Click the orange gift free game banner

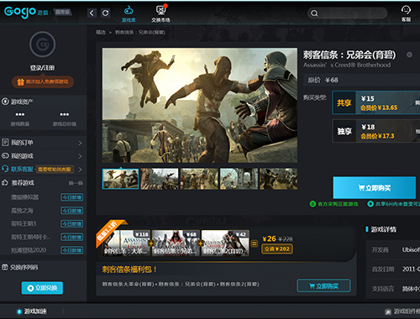pyautogui.click(x=43, y=81)
